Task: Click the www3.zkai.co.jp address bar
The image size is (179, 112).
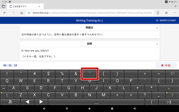Action: (90, 13)
